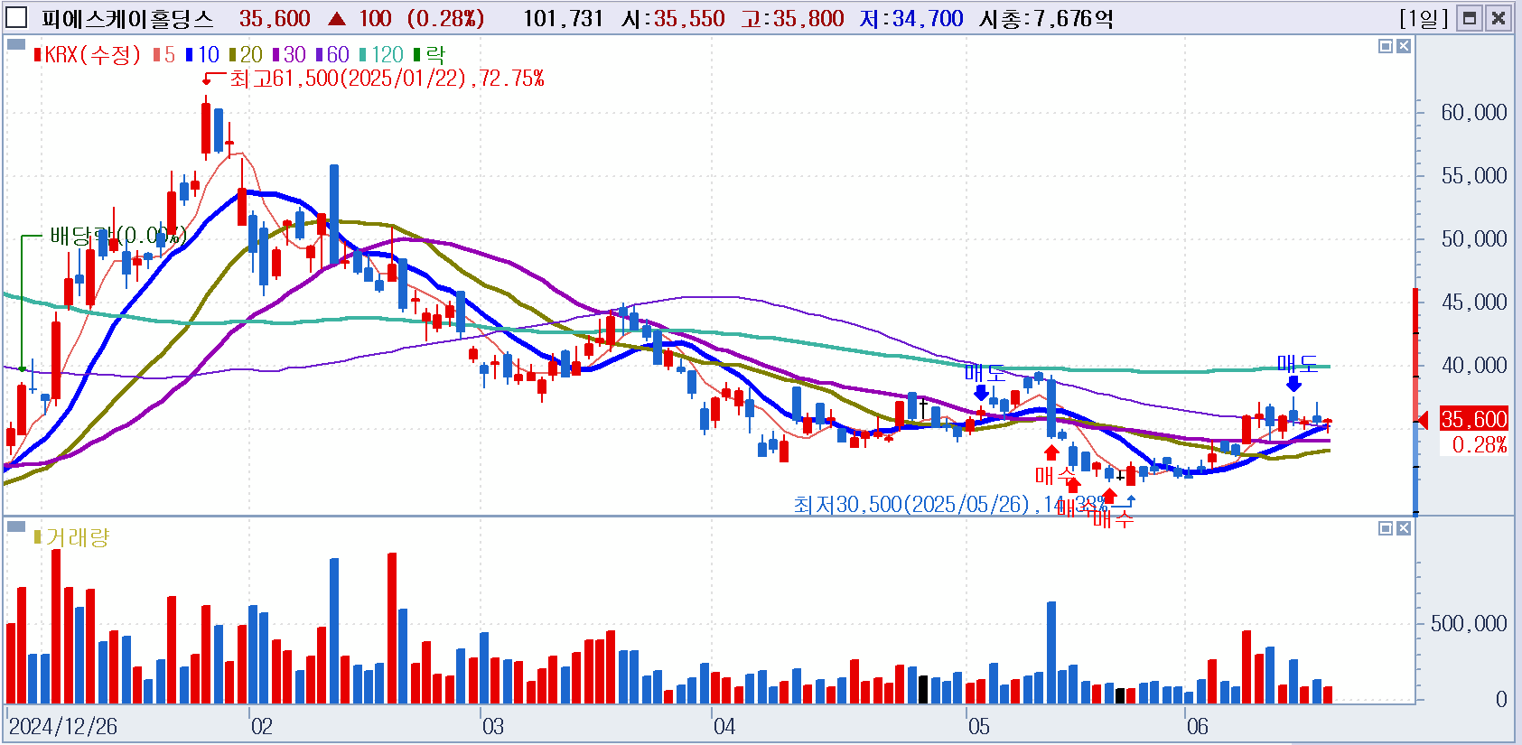Click the 03 month marker on timeline
This screenshot has width=1522, height=745.
(x=493, y=727)
